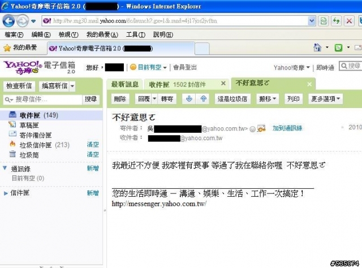Open the 目前有空 status dropdown

pos(148,67)
